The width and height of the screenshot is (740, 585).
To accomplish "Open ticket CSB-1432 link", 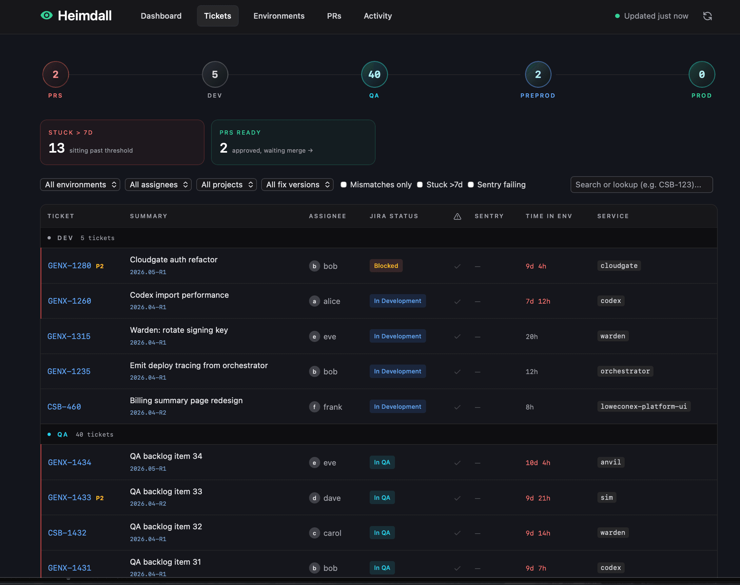I will (67, 533).
